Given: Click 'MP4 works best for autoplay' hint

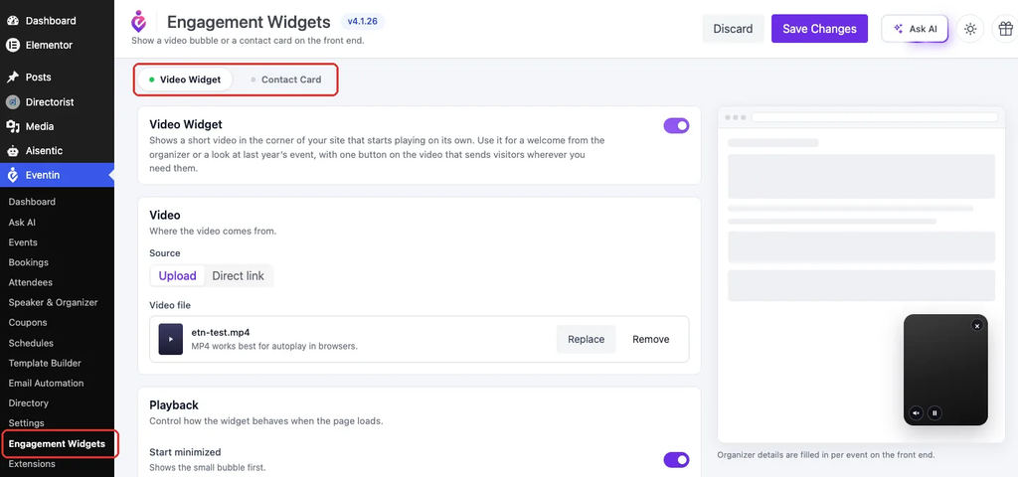Looking at the screenshot, I should [274, 347].
